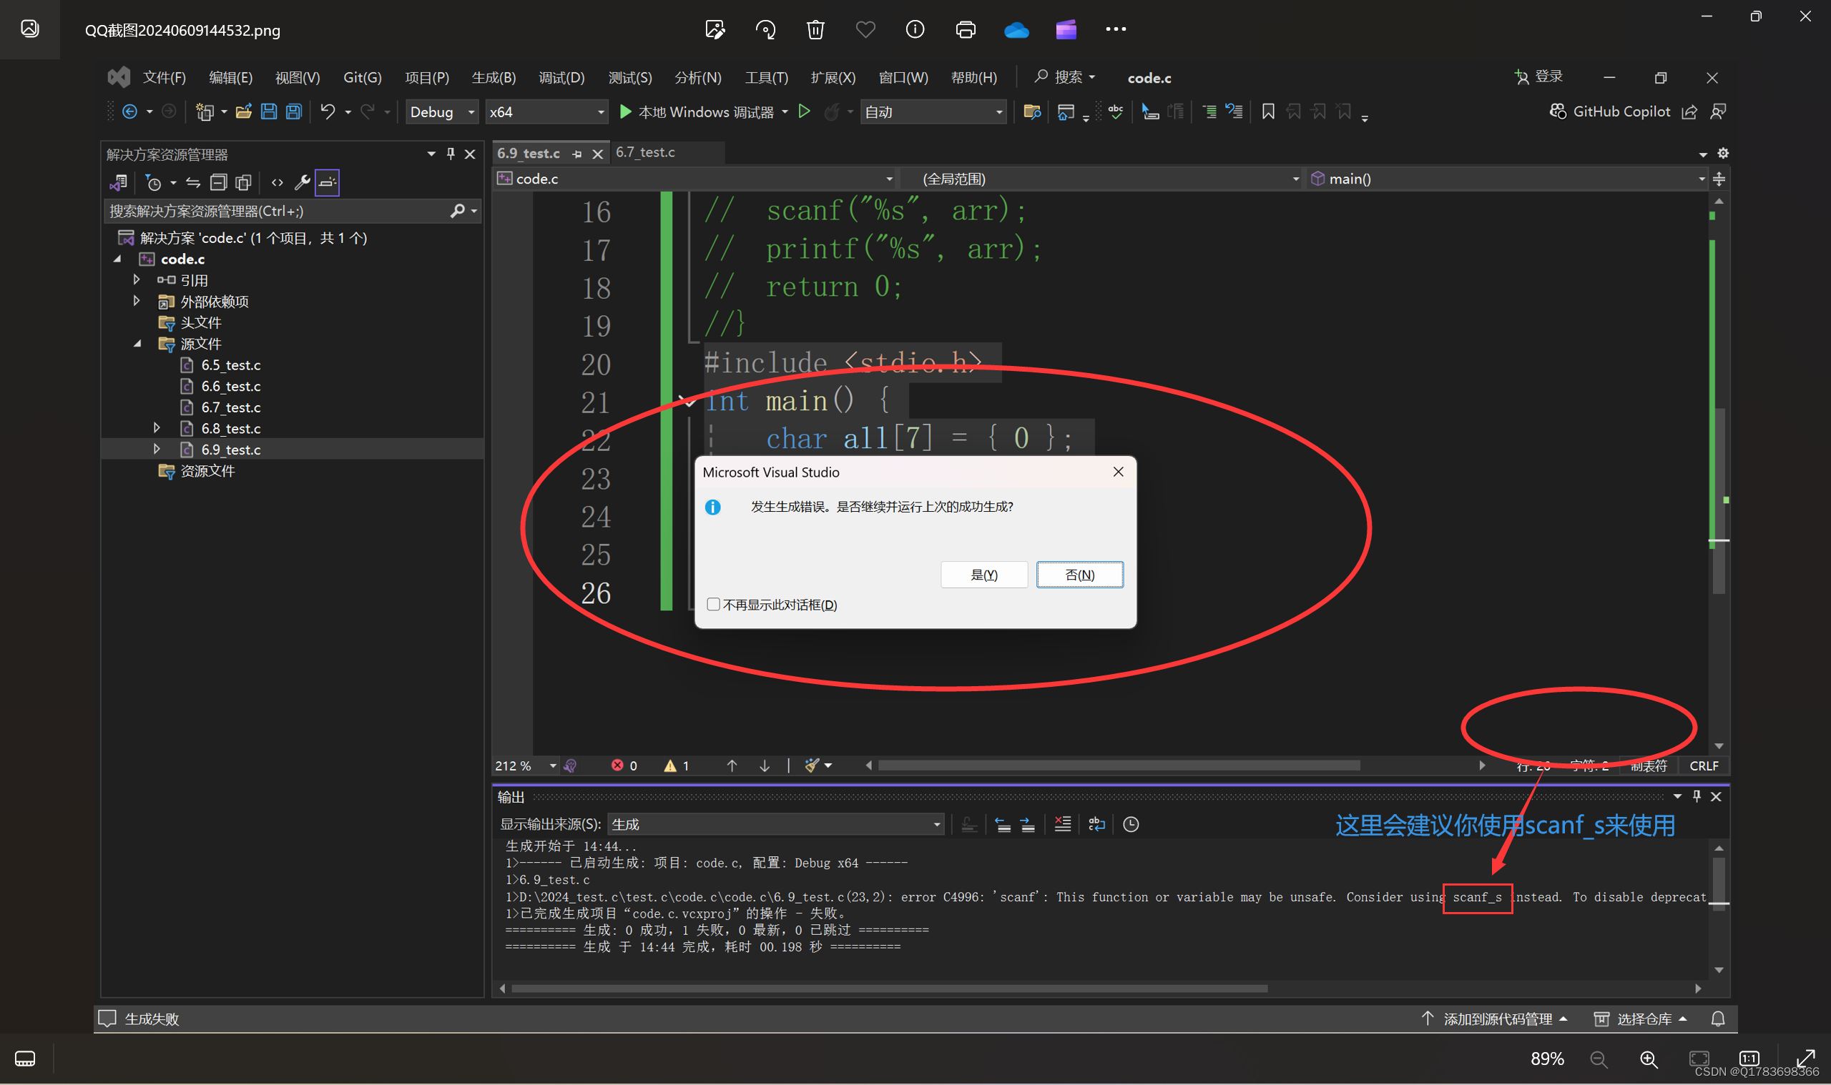
Task: Click the Save icon in Visual Studio toolbar
Action: [268, 112]
